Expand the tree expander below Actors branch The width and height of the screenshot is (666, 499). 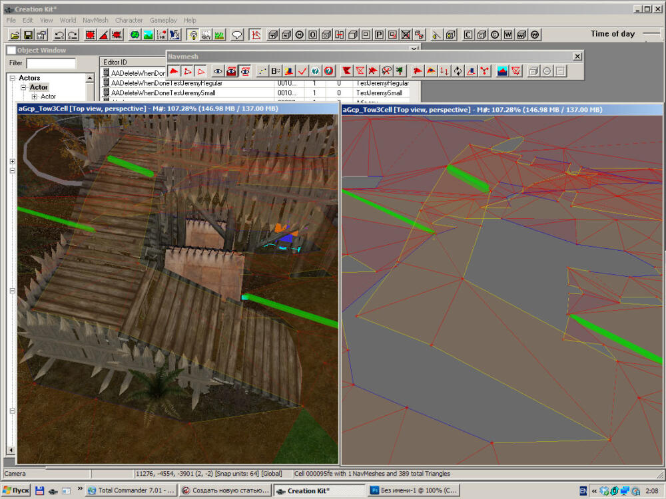12,161
